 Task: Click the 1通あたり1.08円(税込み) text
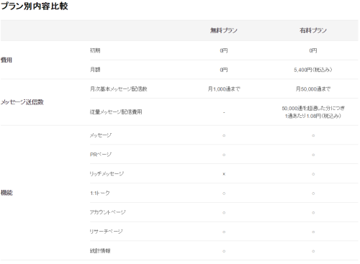pyautogui.click(x=313, y=116)
